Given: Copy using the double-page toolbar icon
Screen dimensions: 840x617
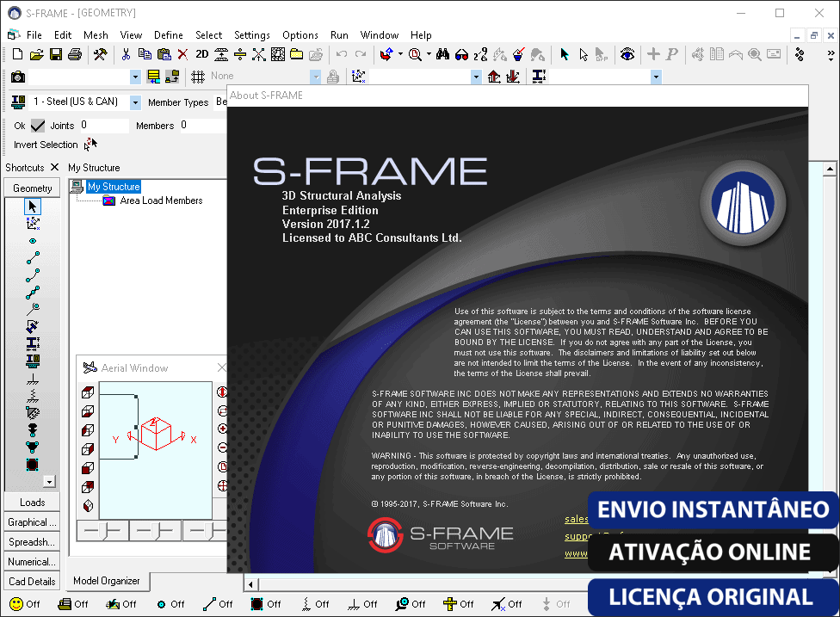Looking at the screenshot, I should [145, 54].
